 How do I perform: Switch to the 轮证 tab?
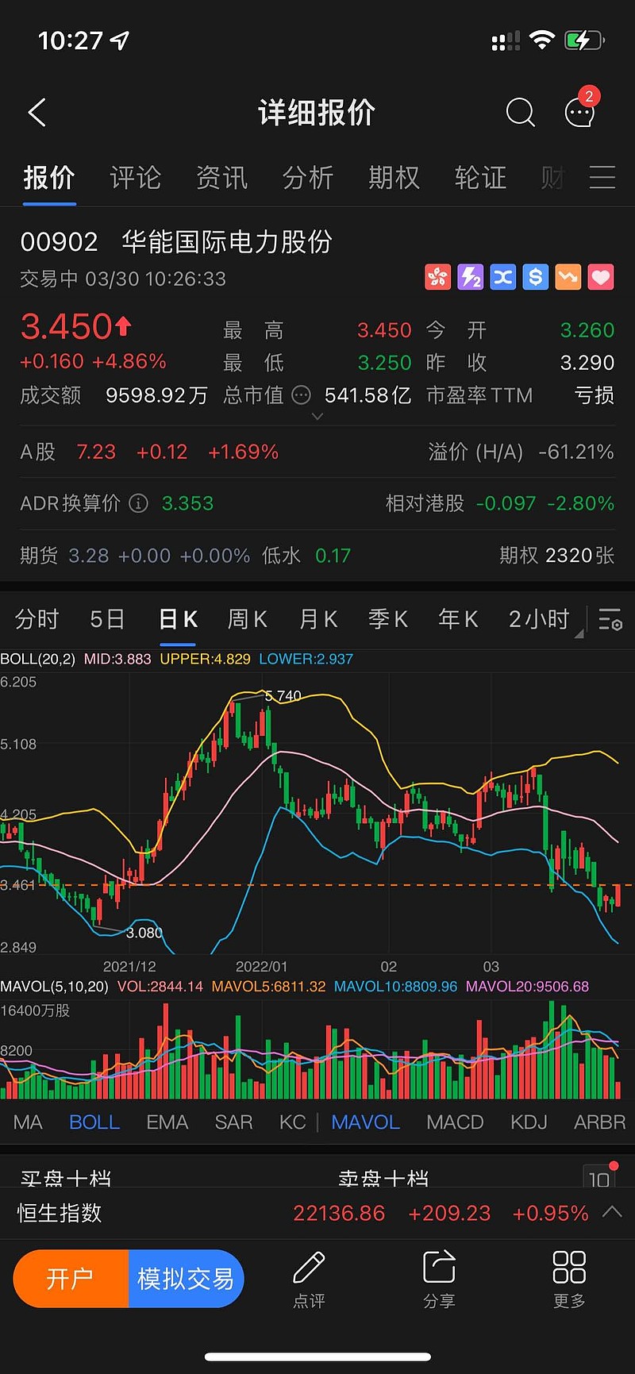pos(481,178)
